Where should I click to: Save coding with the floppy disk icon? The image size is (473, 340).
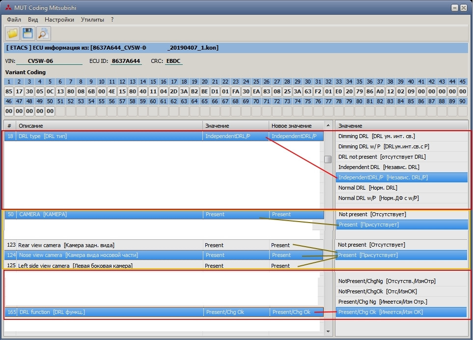point(28,33)
